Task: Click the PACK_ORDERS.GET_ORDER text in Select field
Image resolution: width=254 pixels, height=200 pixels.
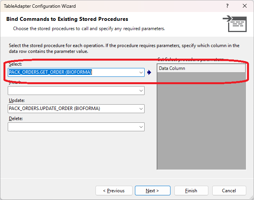Action: tap(50, 72)
